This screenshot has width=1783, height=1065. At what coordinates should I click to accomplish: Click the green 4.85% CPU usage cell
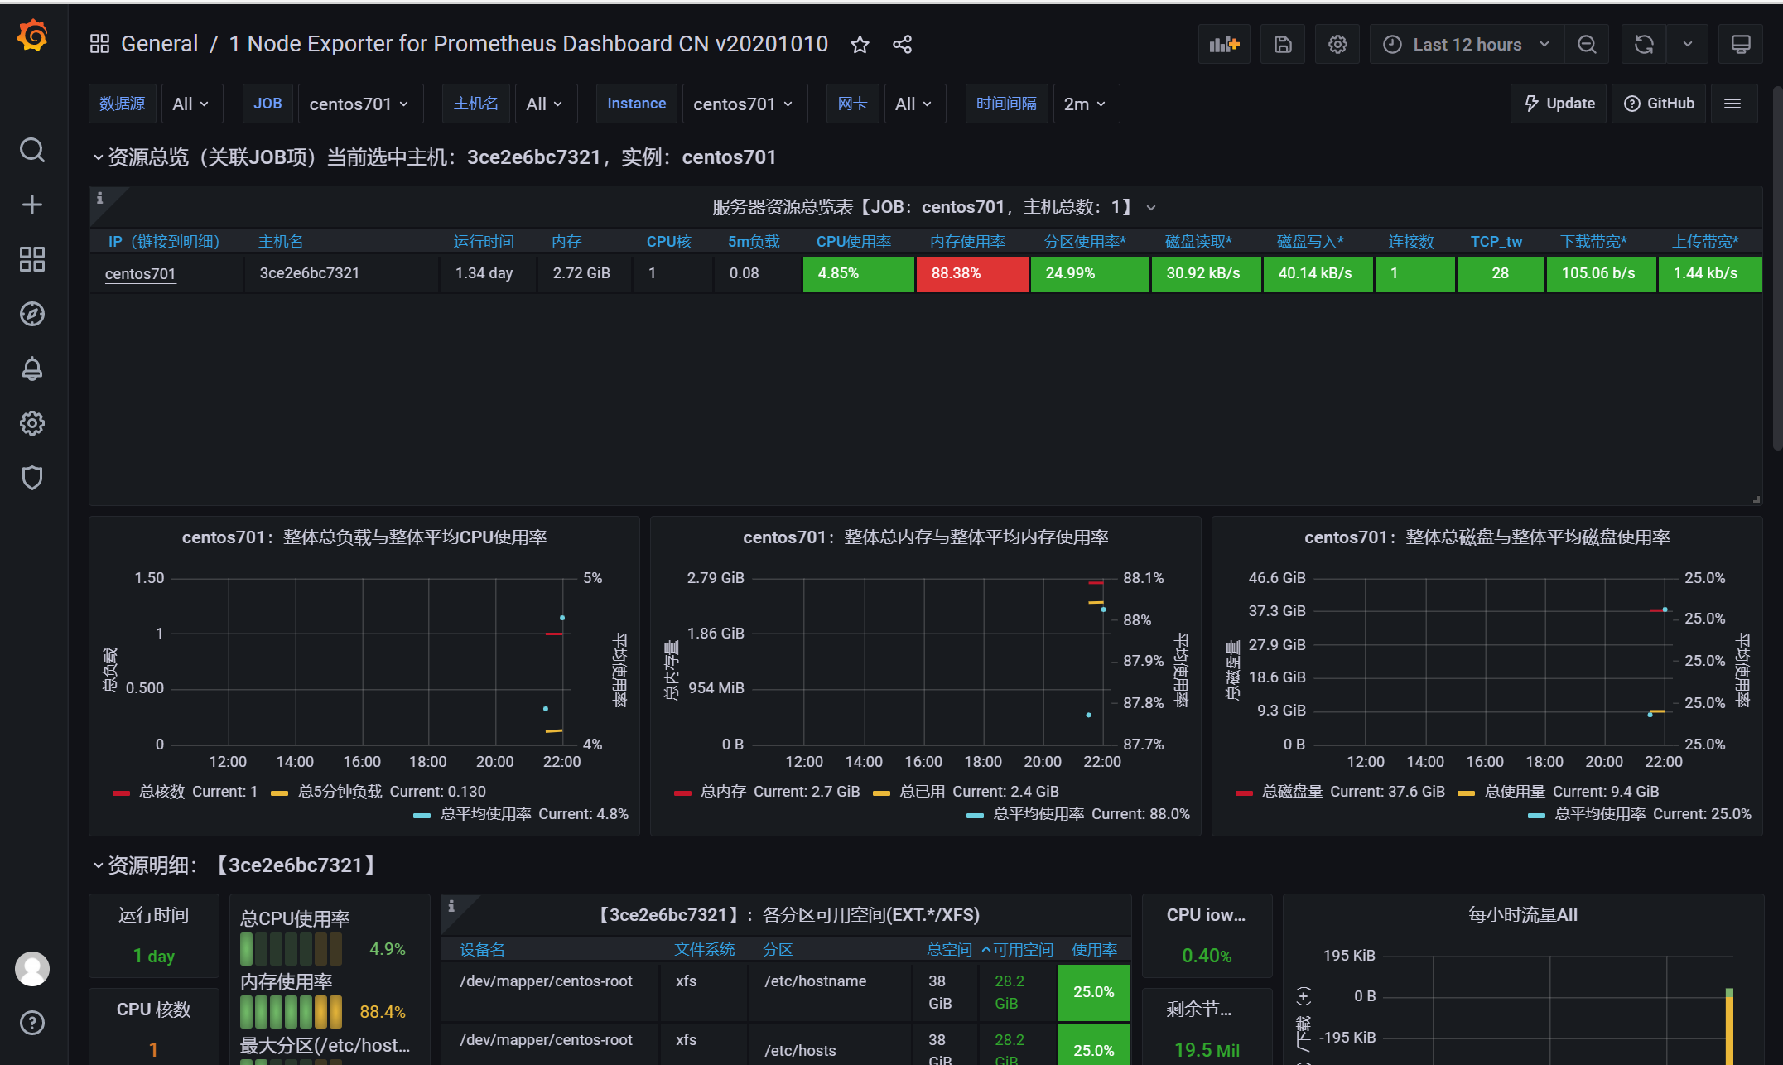[x=858, y=273]
